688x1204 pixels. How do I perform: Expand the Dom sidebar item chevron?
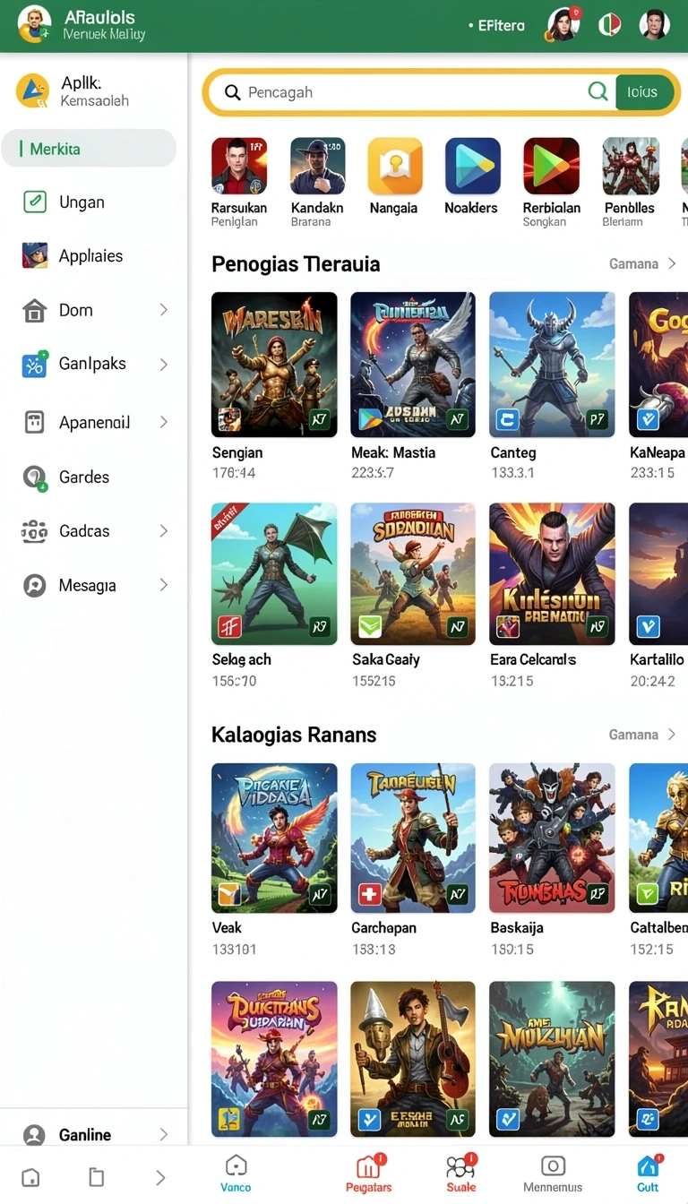coord(163,309)
